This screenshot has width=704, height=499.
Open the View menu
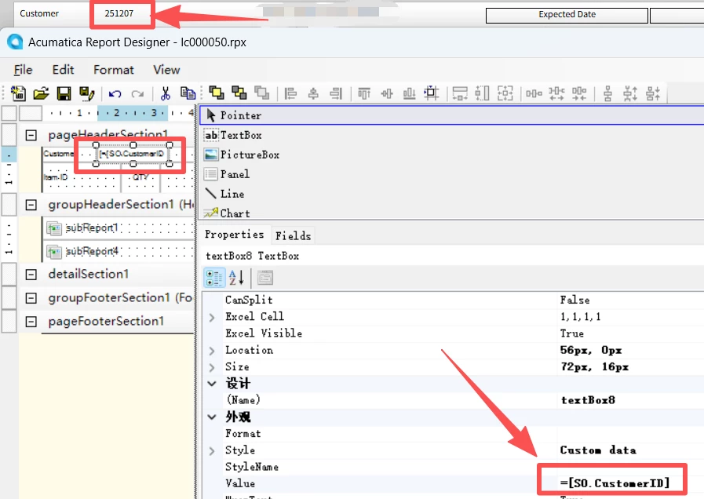pos(166,70)
